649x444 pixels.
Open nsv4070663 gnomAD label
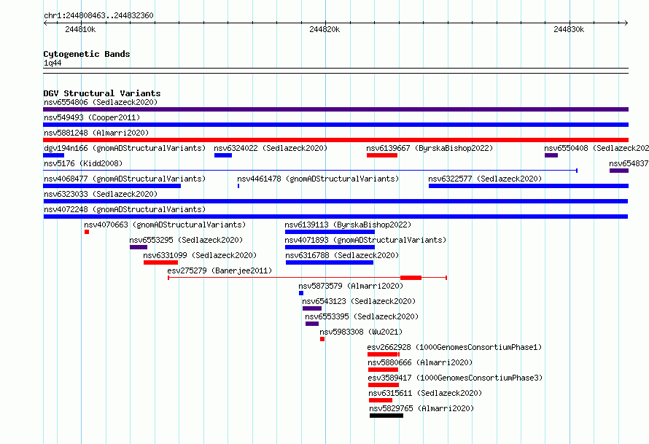[165, 225]
